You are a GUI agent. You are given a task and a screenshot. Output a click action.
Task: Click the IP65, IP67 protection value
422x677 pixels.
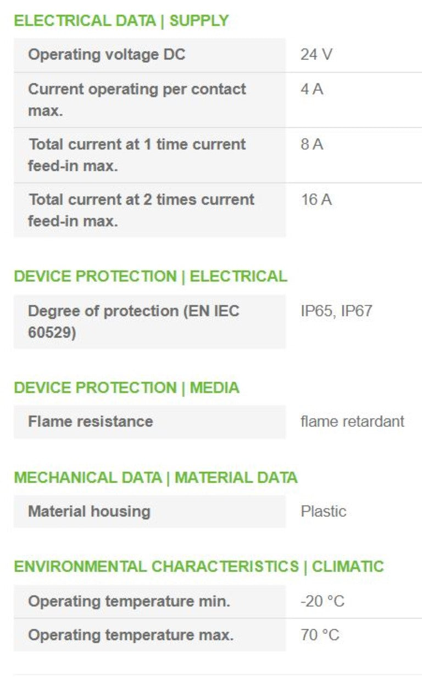click(x=336, y=311)
